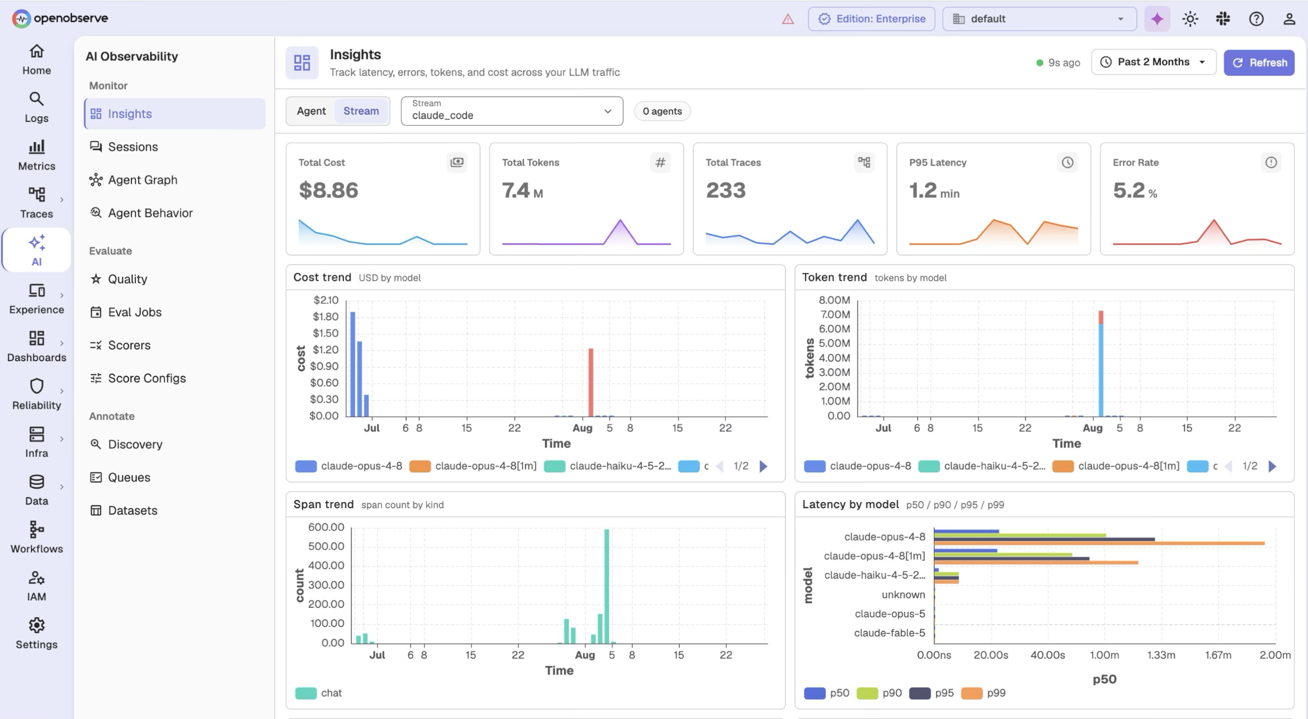Open the warning alert triangle icon

point(788,19)
